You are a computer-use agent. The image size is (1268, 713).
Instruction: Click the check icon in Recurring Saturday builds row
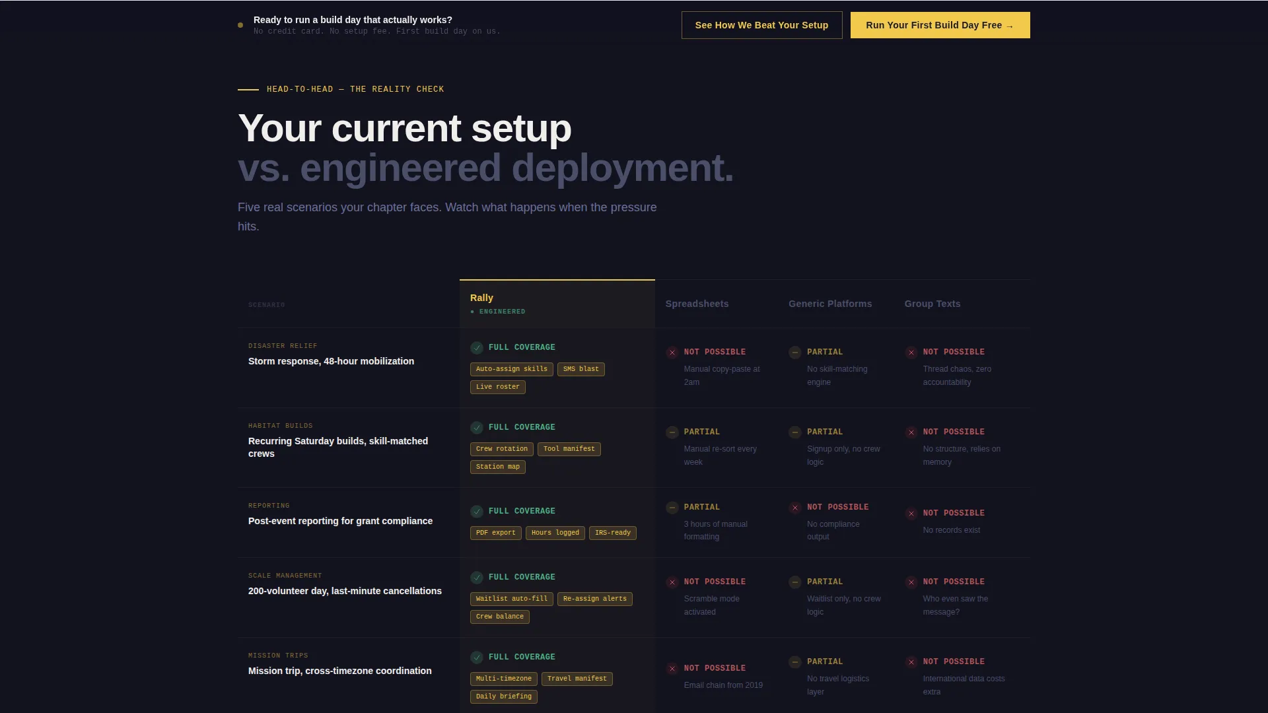(x=477, y=428)
